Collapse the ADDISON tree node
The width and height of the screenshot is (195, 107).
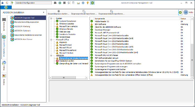(x=51, y=56)
